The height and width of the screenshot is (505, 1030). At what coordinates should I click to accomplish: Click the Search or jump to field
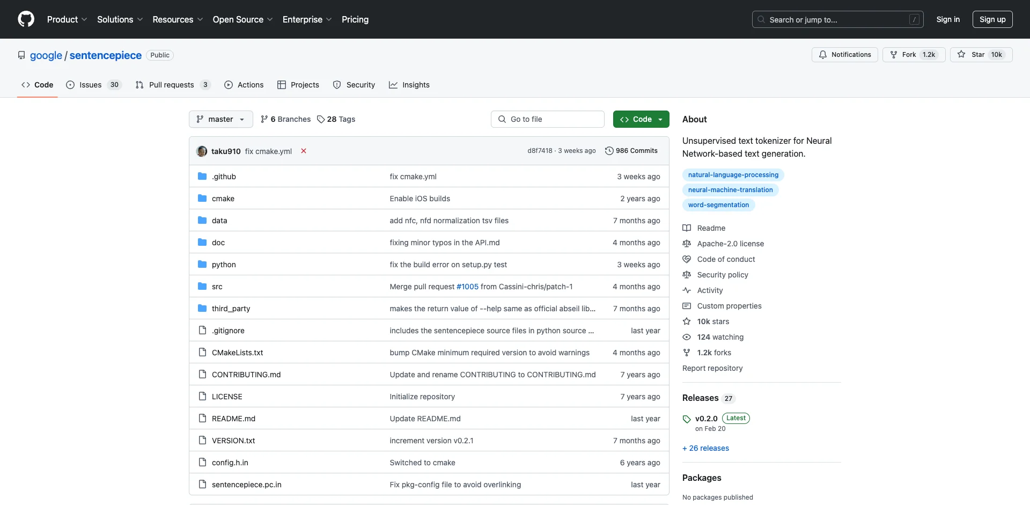(x=838, y=19)
